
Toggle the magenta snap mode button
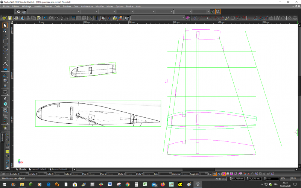pos(223,174)
